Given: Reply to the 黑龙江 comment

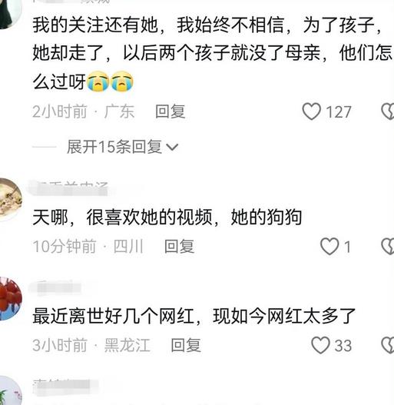Looking at the screenshot, I should point(186,345).
